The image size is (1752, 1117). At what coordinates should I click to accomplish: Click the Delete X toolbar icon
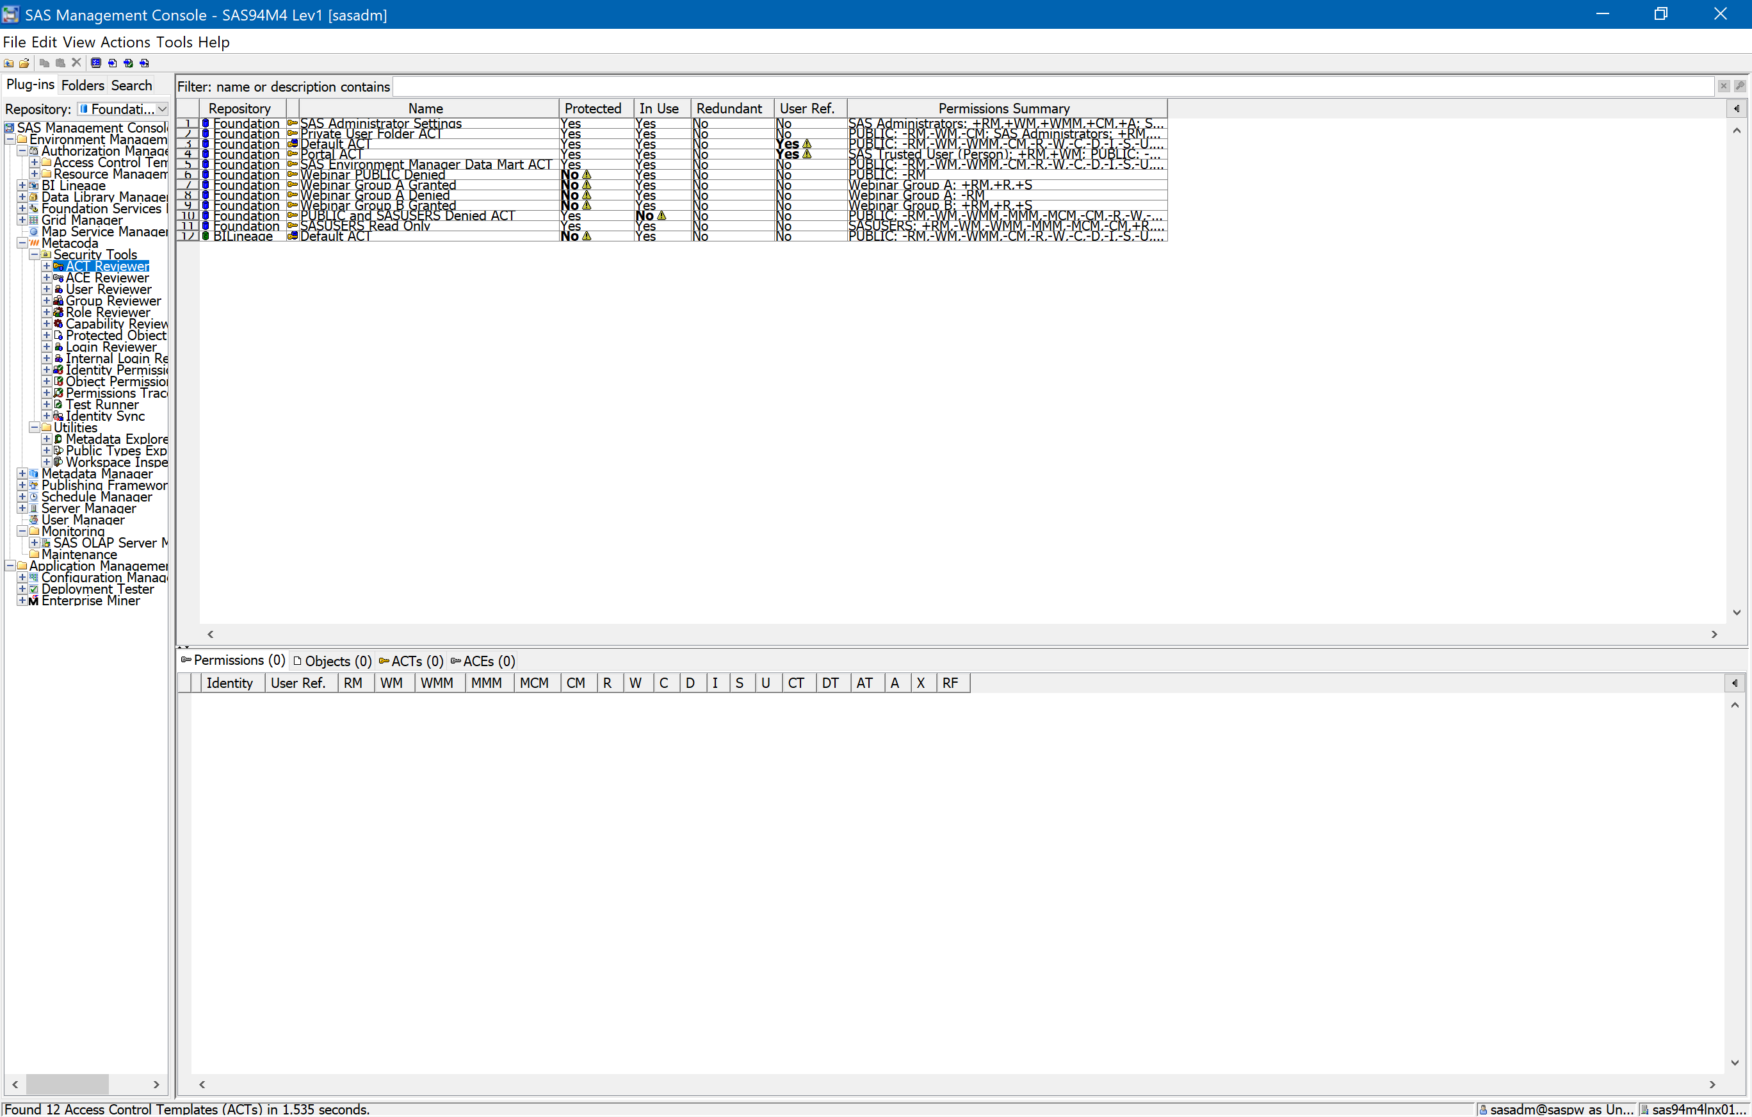click(76, 63)
